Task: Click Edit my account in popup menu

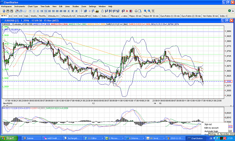Action: [x=211, y=128]
